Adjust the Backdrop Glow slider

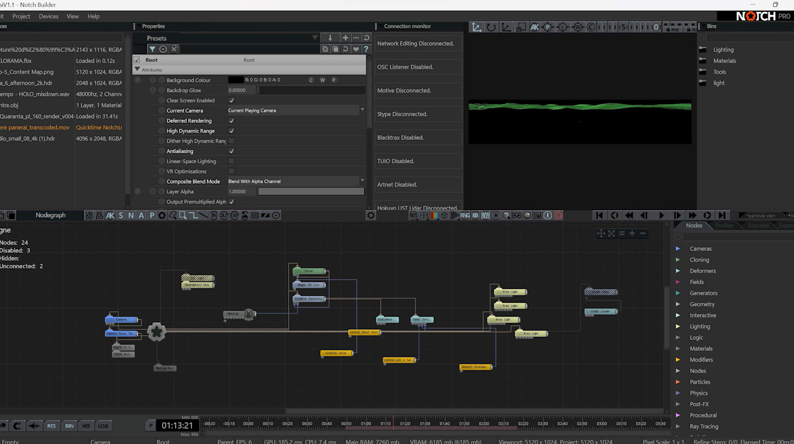[312, 91]
